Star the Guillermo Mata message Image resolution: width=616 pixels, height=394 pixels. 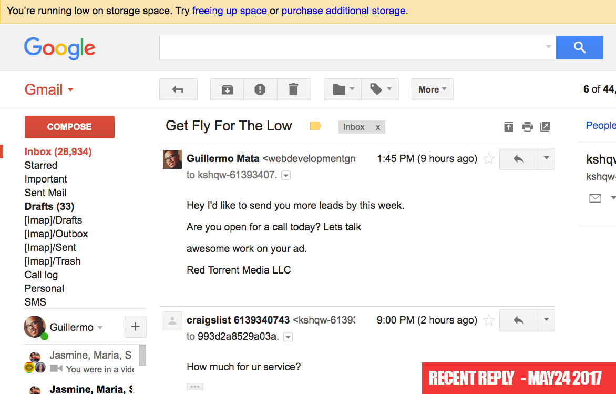pos(488,159)
